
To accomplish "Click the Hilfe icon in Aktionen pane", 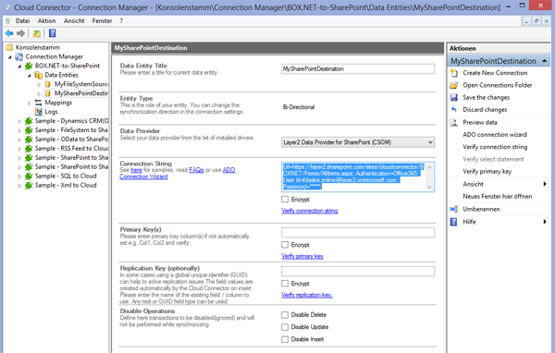I will 454,222.
